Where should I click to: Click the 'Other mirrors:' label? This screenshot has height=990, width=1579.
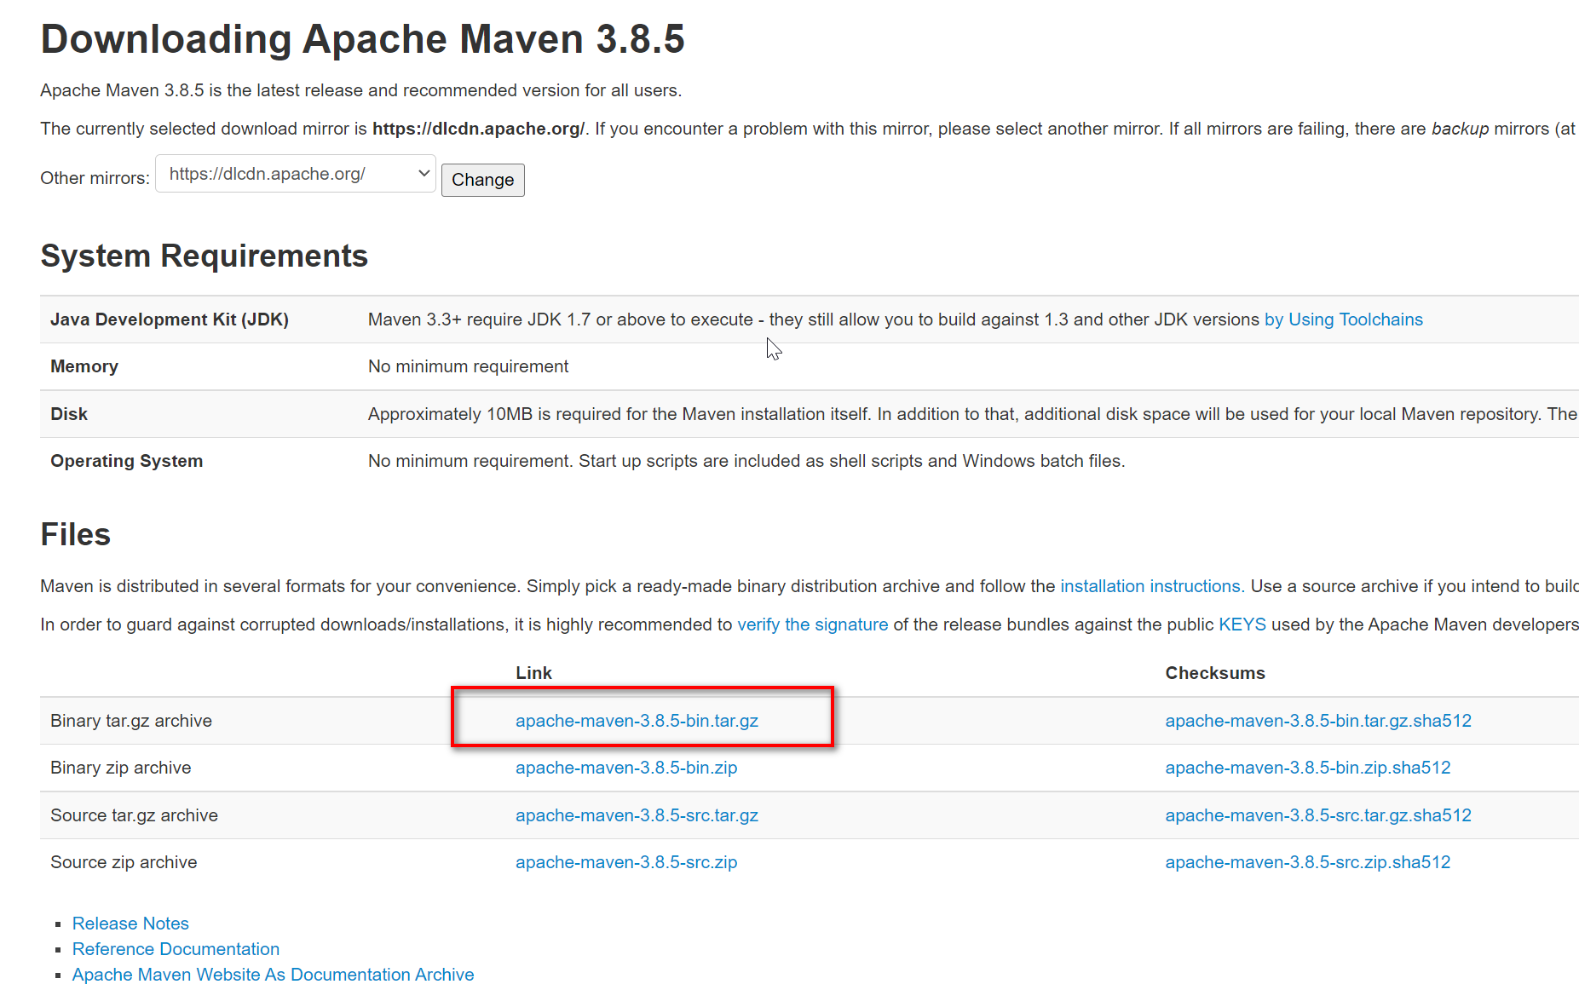click(x=95, y=178)
